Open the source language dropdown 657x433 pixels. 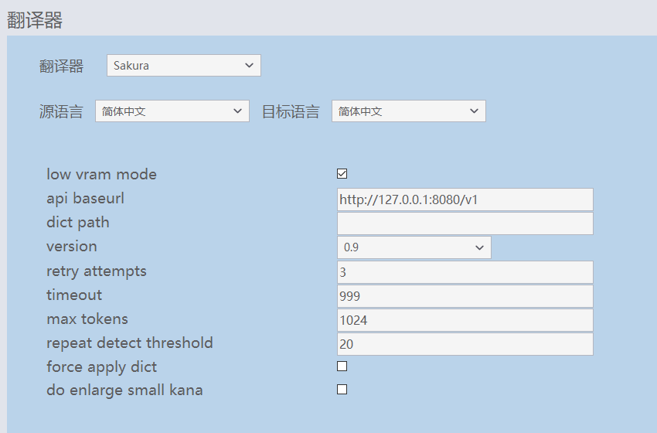[172, 111]
